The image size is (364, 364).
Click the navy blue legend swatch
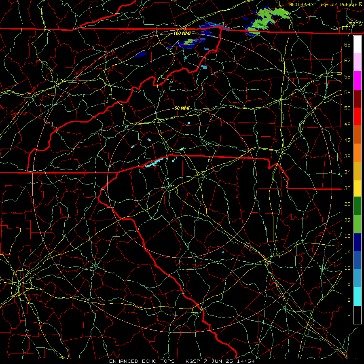(x=357, y=242)
